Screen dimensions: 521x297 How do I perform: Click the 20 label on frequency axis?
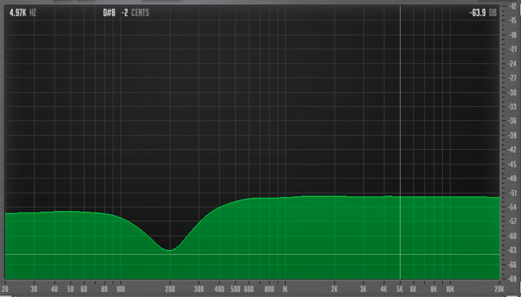coord(6,287)
